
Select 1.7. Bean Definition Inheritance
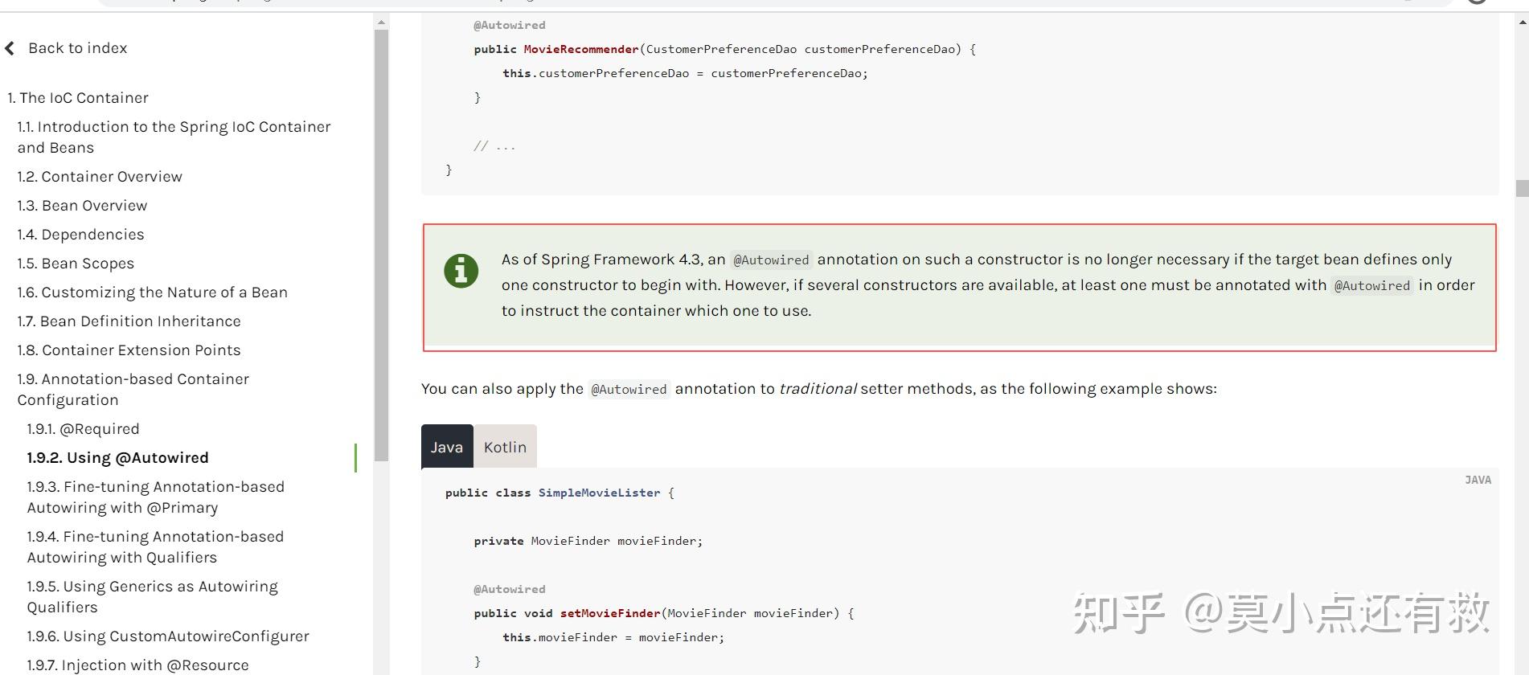point(129,321)
